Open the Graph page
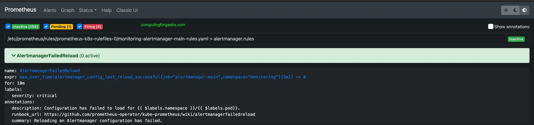Screen dimensions: 534x125 click(68, 10)
